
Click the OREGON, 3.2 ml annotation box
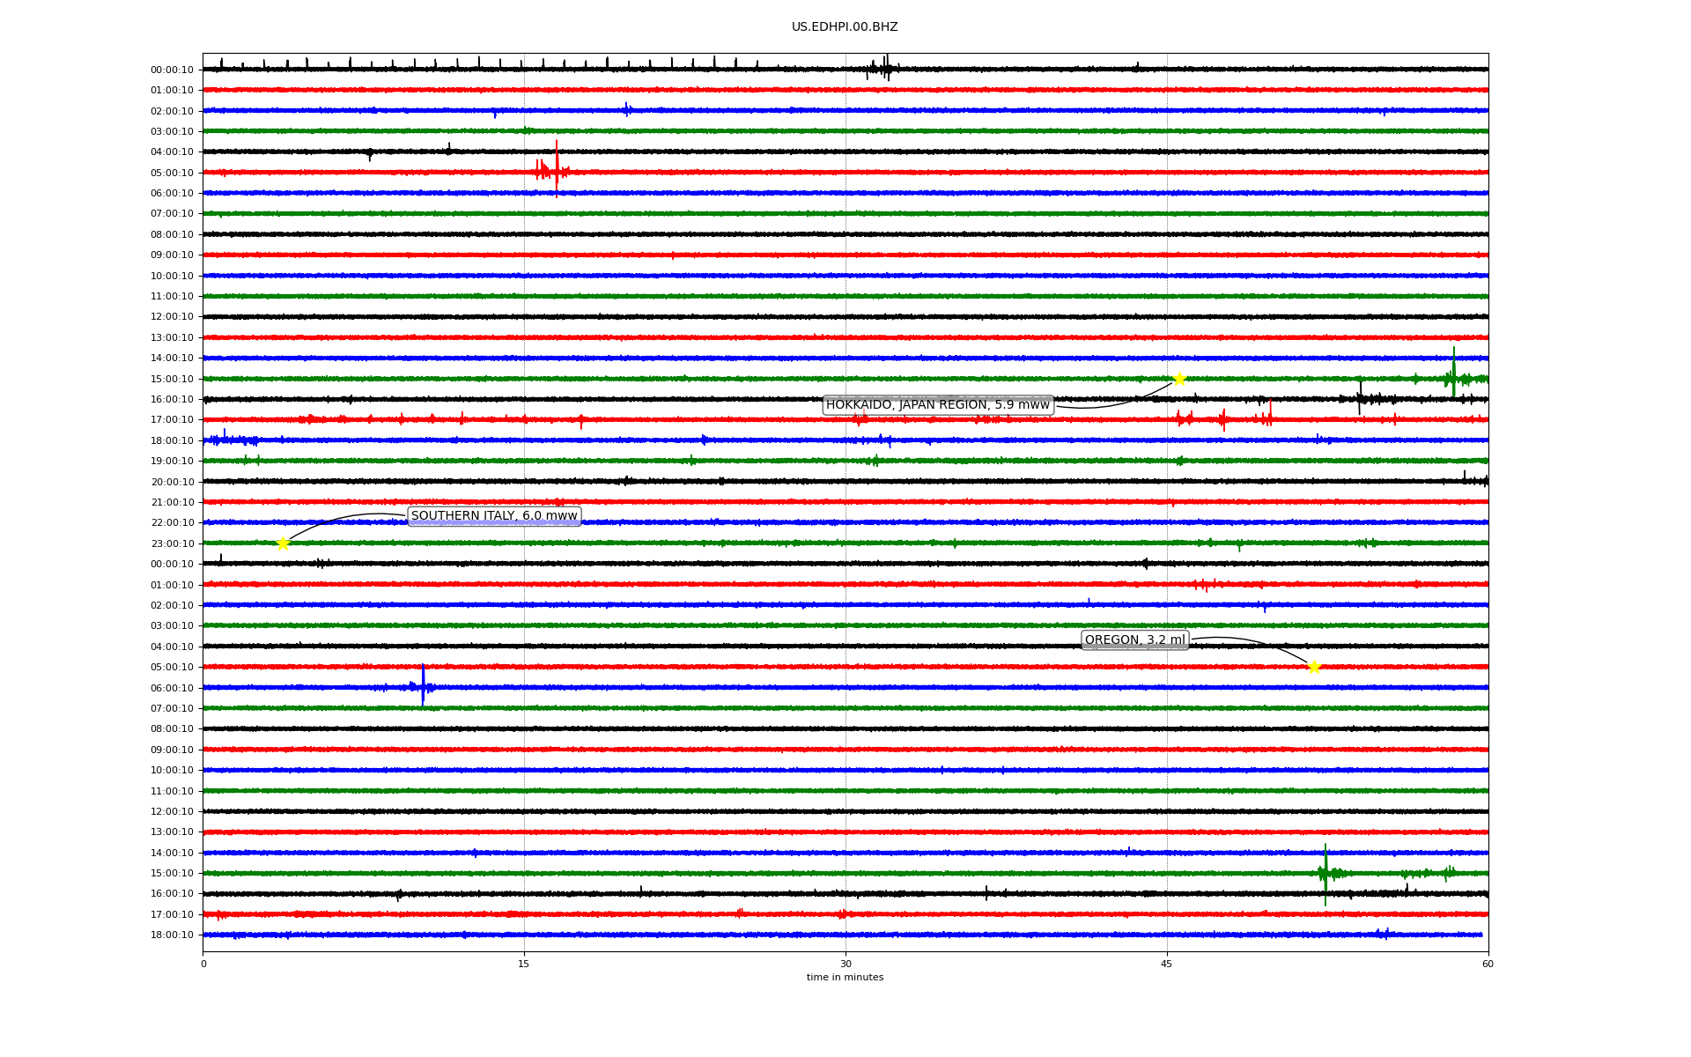click(1134, 640)
